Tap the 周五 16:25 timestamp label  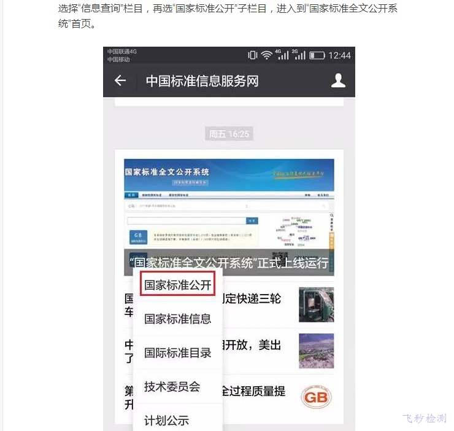pos(229,134)
